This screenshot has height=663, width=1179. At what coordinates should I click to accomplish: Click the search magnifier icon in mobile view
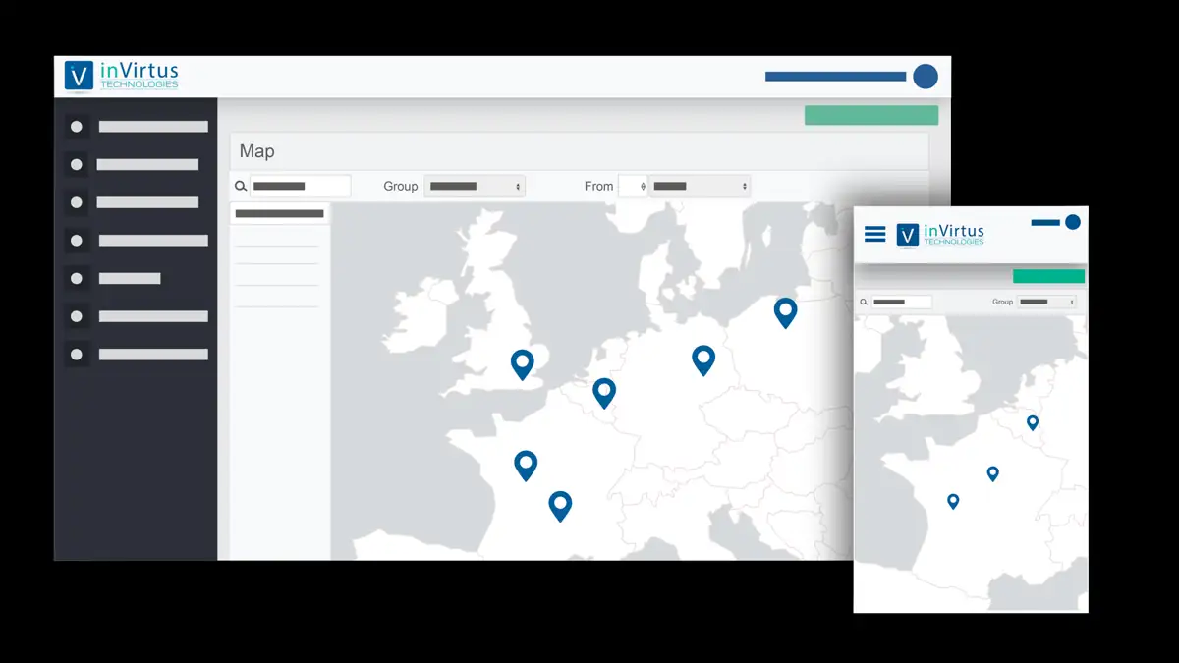[x=864, y=302]
